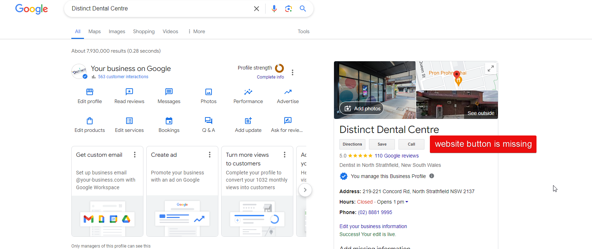The height and width of the screenshot is (249, 592).
Task: Click the voice search microphone icon
Action: (274, 9)
